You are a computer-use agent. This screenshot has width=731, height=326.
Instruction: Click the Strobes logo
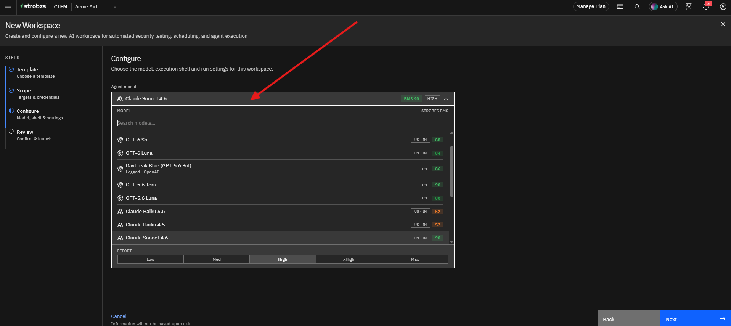(33, 6)
